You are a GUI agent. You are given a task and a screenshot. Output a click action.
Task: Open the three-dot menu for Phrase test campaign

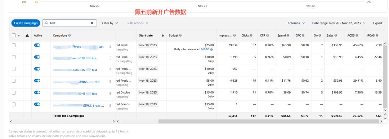coord(110,47)
